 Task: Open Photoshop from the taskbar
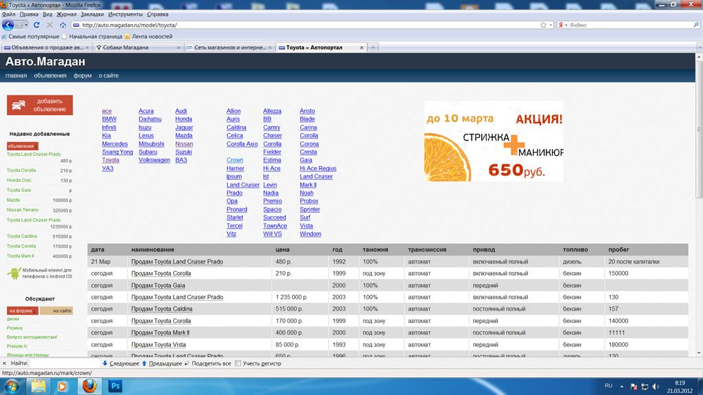pyautogui.click(x=115, y=386)
